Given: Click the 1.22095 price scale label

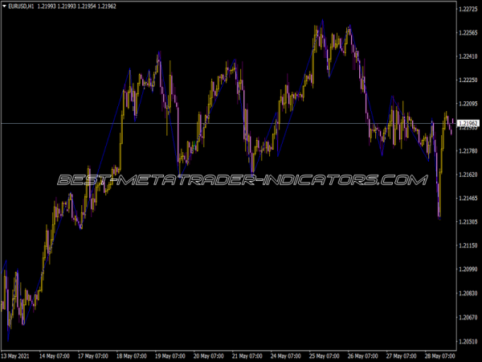Looking at the screenshot, I should [x=468, y=104].
